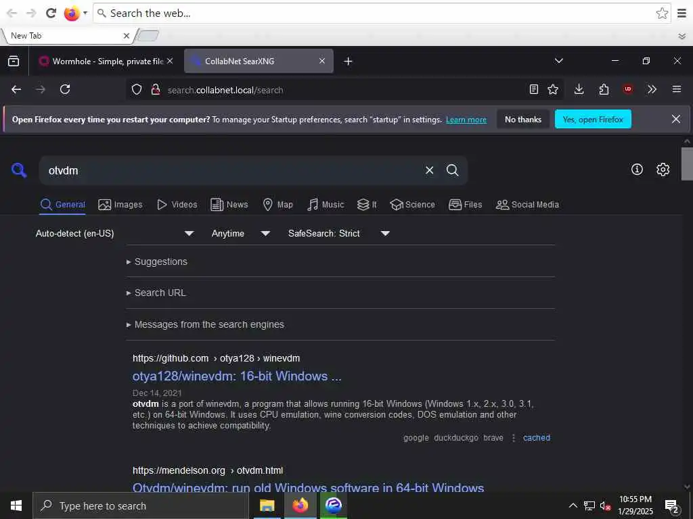Switch to Science category
The height and width of the screenshot is (519, 693).
[x=412, y=205]
